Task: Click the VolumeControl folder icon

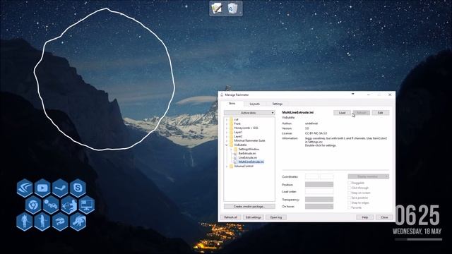Action: (231, 167)
